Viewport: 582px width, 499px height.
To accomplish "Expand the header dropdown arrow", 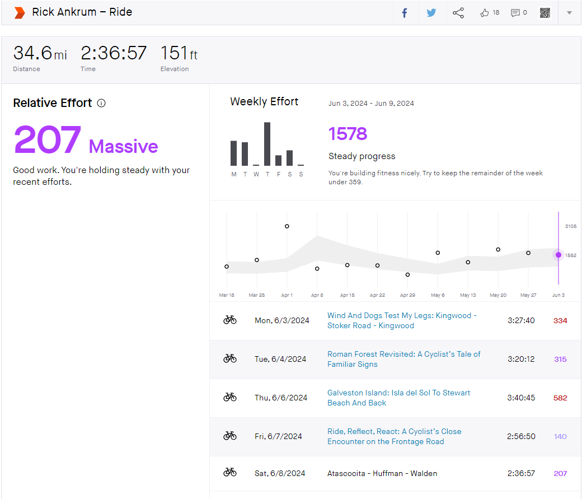I will 569,13.
